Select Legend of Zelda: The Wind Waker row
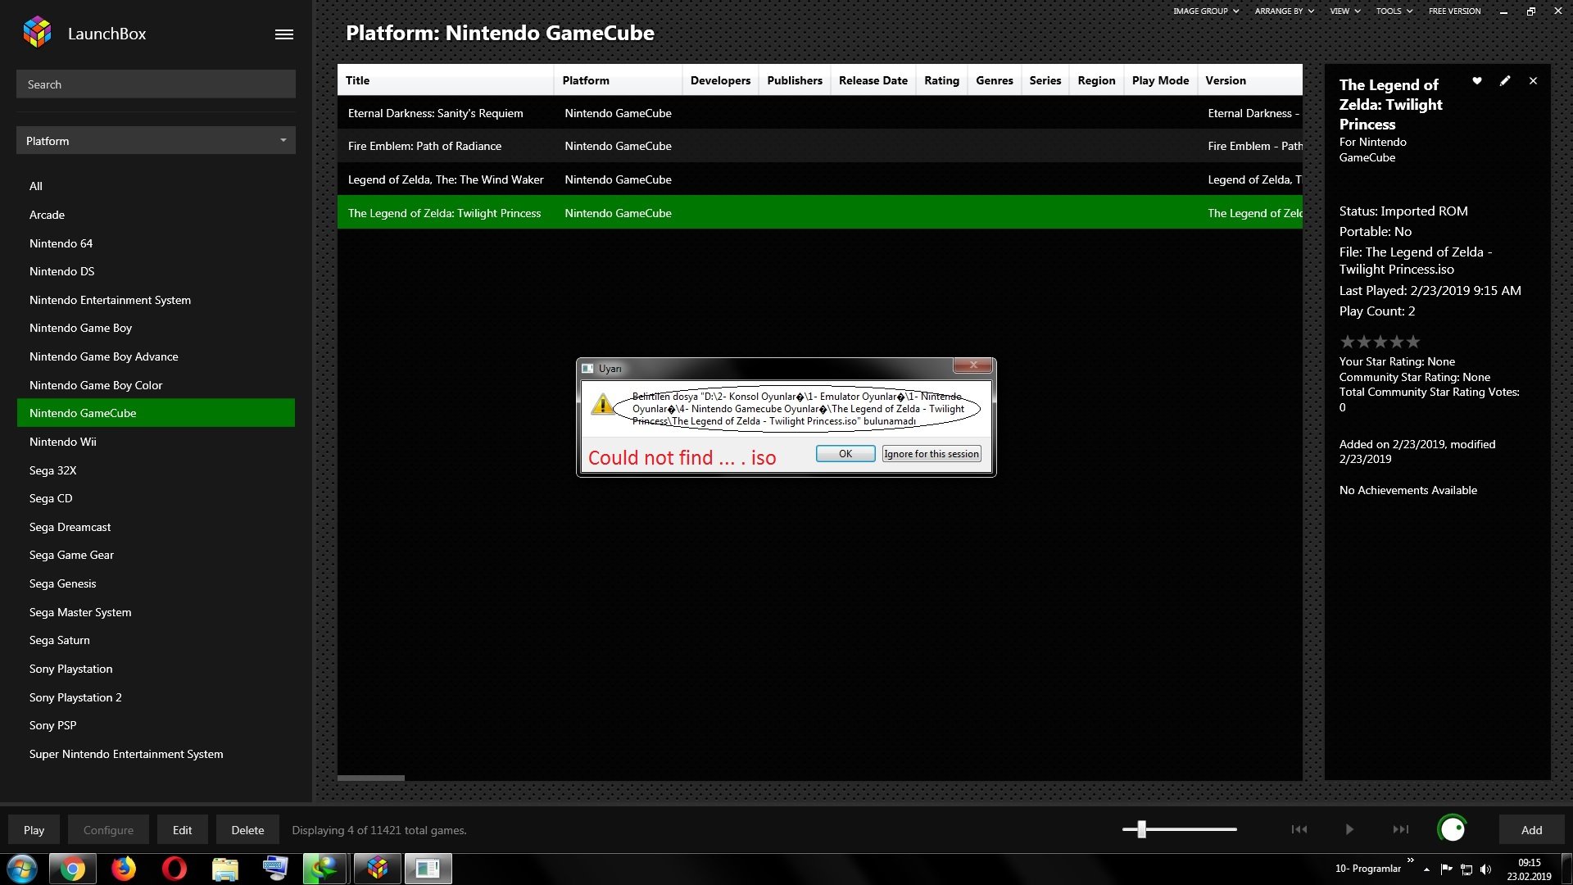This screenshot has width=1573, height=885. pyautogui.click(x=819, y=179)
